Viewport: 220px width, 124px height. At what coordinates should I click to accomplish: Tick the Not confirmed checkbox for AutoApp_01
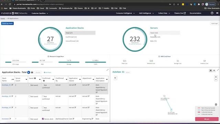tap(43, 85)
